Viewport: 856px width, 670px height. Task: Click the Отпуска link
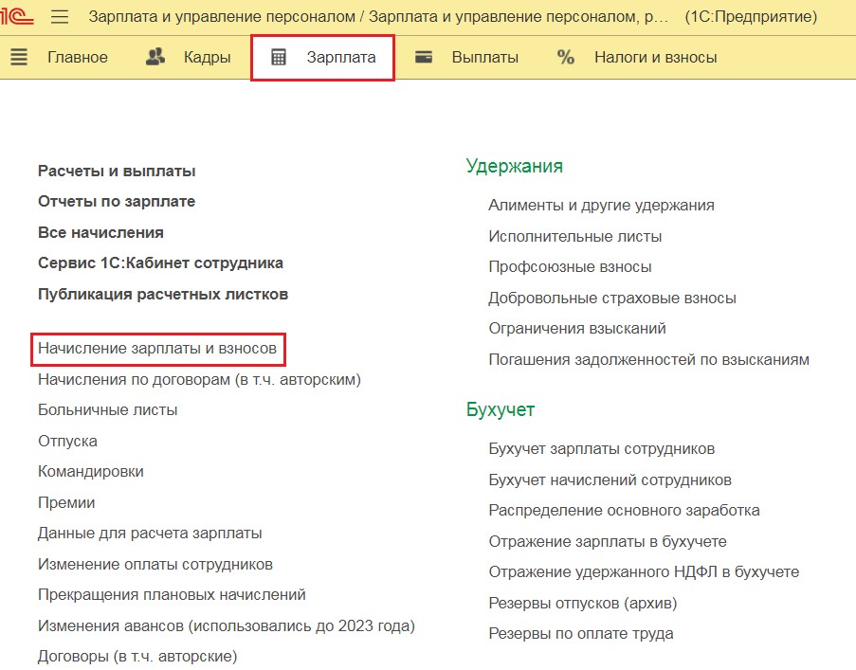click(67, 441)
